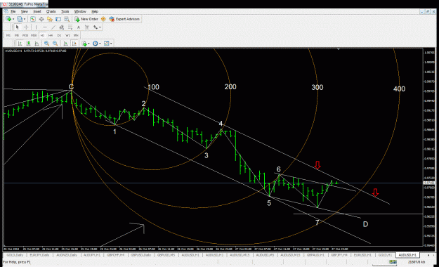Open the Tools menu
The image size is (439, 267).
pos(65,11)
